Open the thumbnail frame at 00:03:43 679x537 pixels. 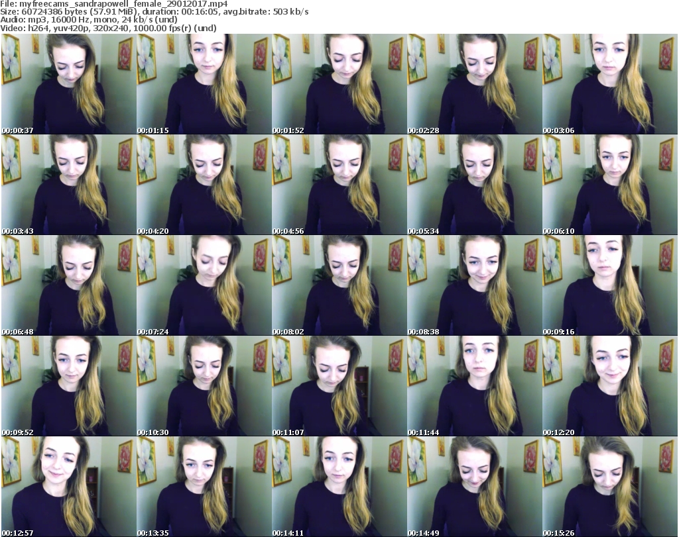pyautogui.click(x=69, y=185)
